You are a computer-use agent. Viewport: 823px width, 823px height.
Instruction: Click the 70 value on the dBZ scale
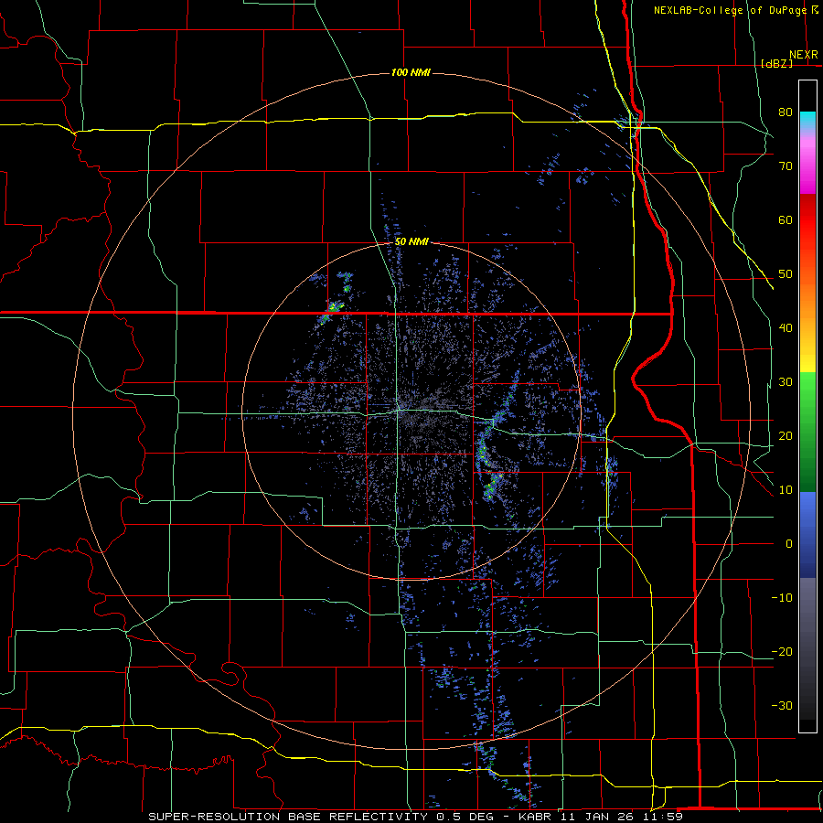point(786,166)
